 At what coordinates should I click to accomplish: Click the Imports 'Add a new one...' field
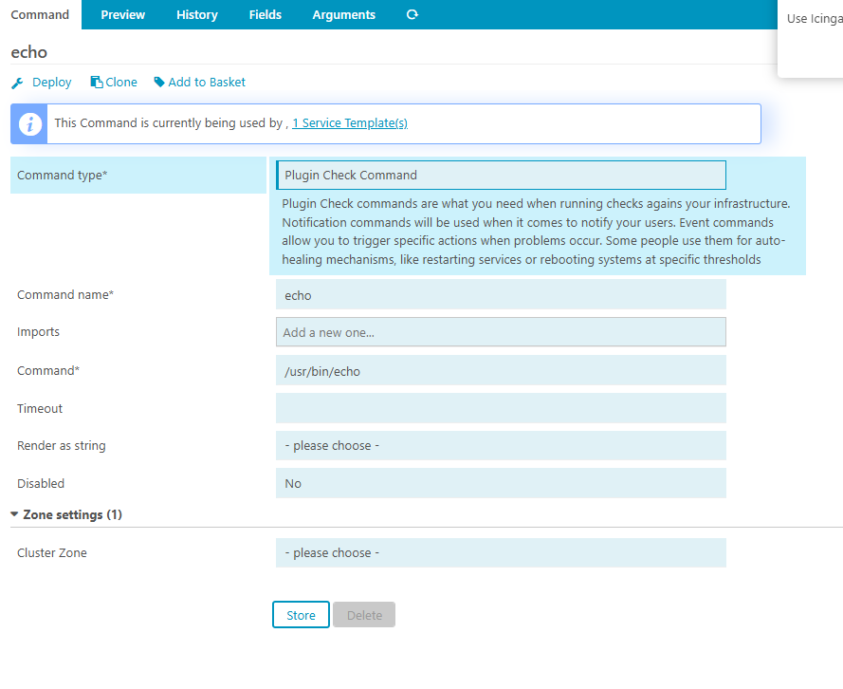coord(501,332)
